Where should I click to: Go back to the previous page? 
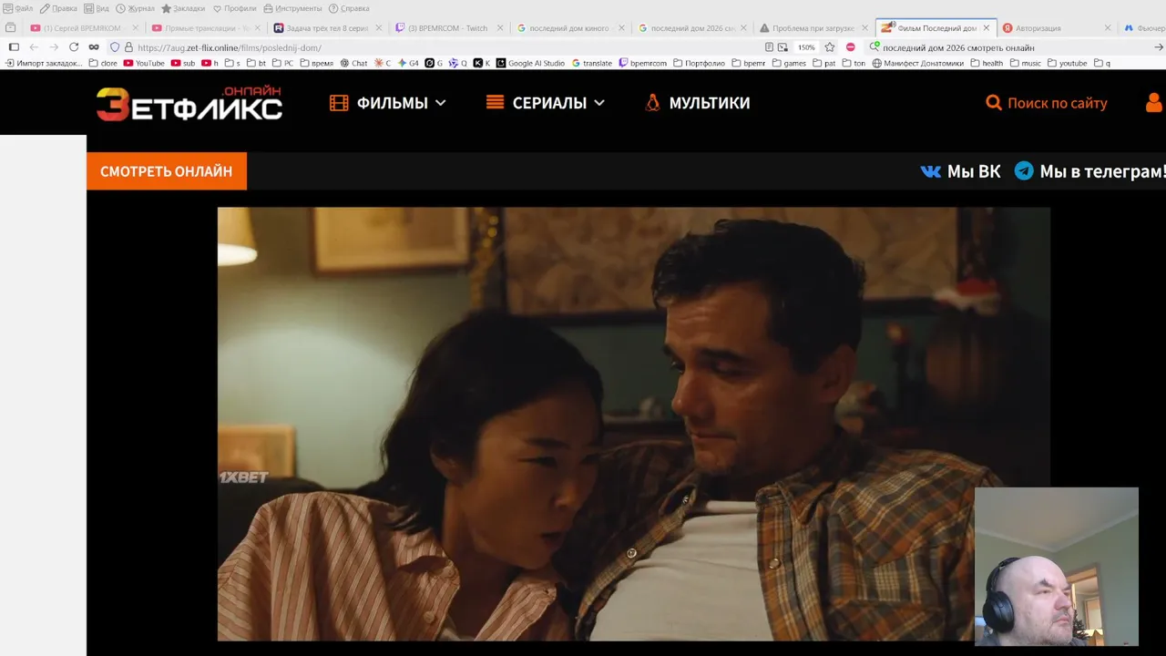pos(34,47)
